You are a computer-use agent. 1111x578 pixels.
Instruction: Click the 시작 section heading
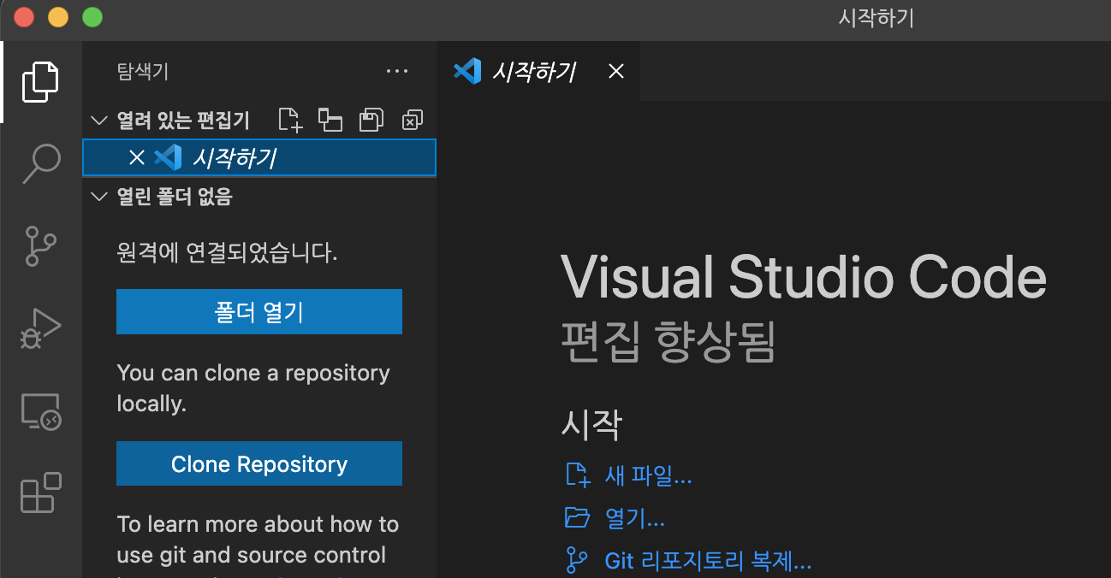click(591, 424)
